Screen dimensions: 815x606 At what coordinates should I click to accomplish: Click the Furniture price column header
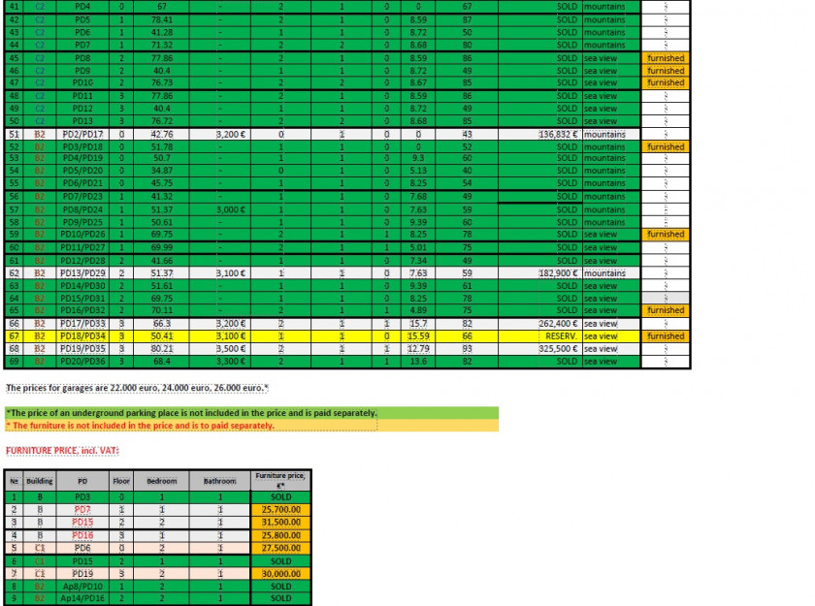coord(280,480)
